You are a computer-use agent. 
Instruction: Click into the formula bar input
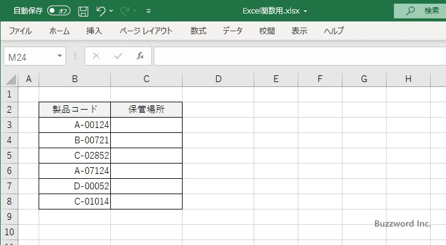(x=300, y=56)
